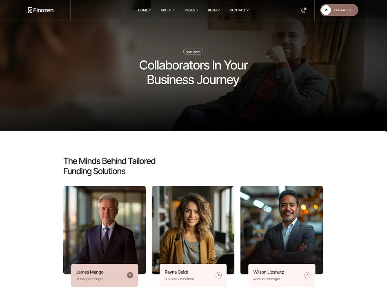Viewport: 387px width, 294px height.
Task: Open James Mango's profile arrow icon
Action: pos(130,275)
